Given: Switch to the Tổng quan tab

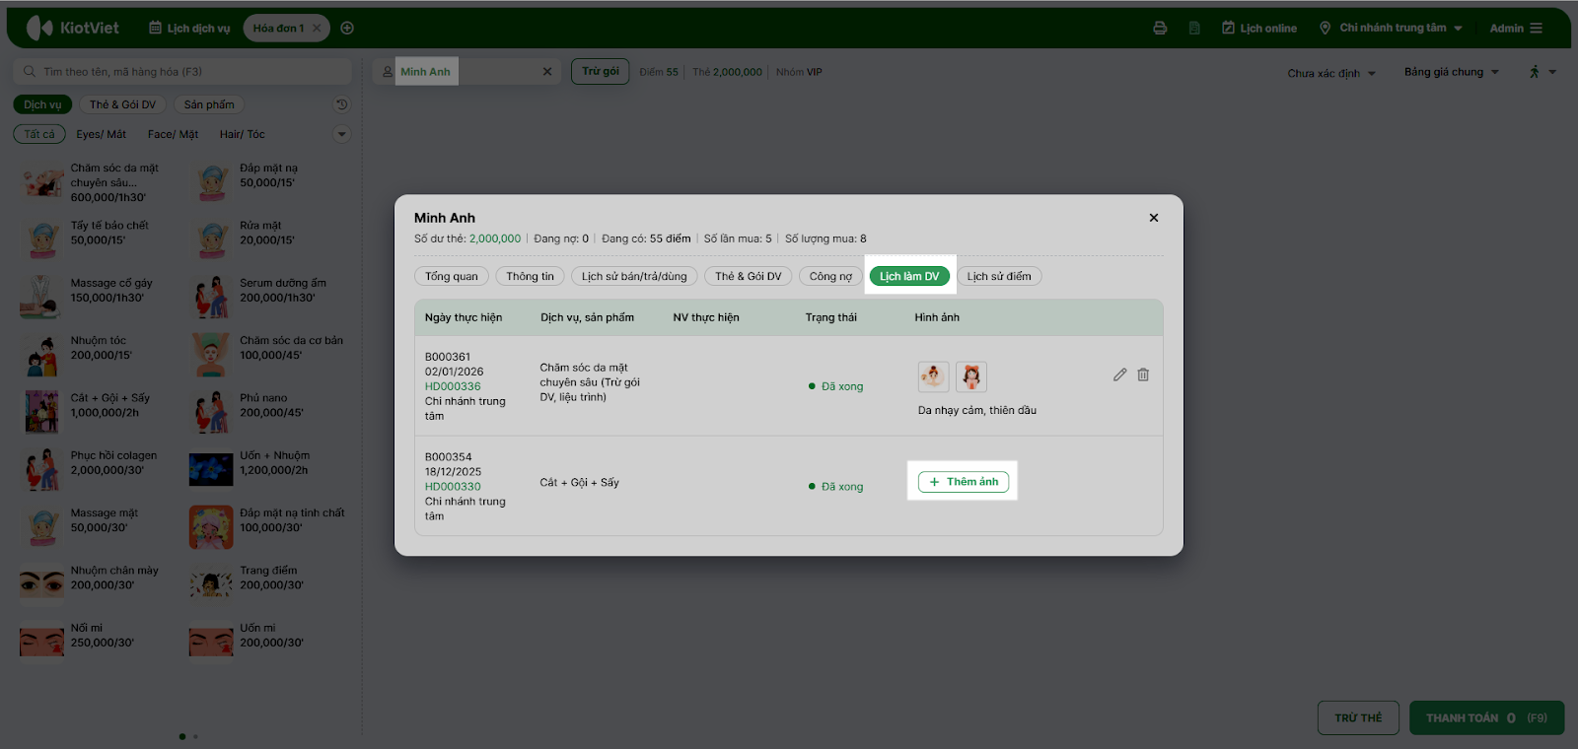Looking at the screenshot, I should (452, 277).
